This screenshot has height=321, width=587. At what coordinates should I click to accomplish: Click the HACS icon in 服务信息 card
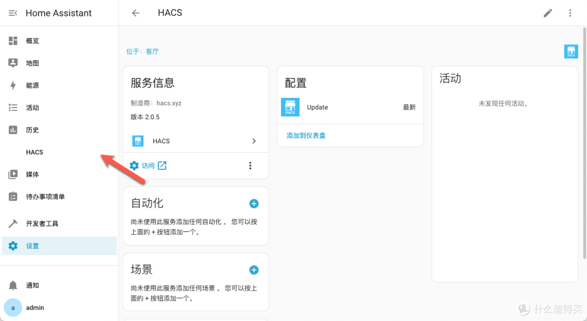138,141
